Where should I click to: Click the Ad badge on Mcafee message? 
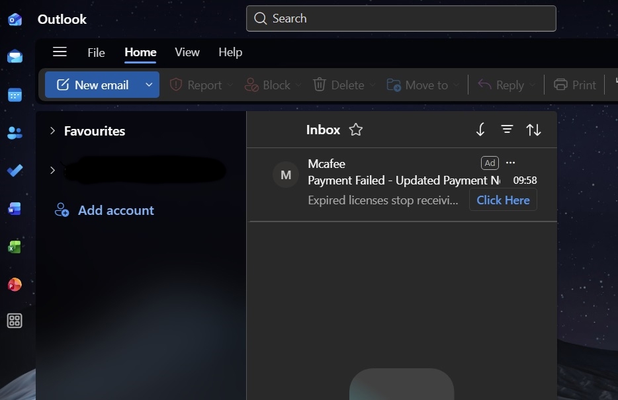(490, 163)
